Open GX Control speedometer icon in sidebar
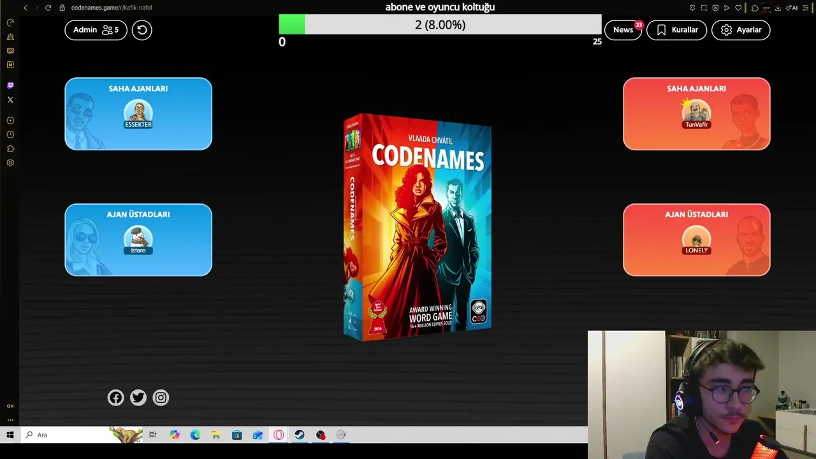The image size is (816, 459). (x=10, y=22)
